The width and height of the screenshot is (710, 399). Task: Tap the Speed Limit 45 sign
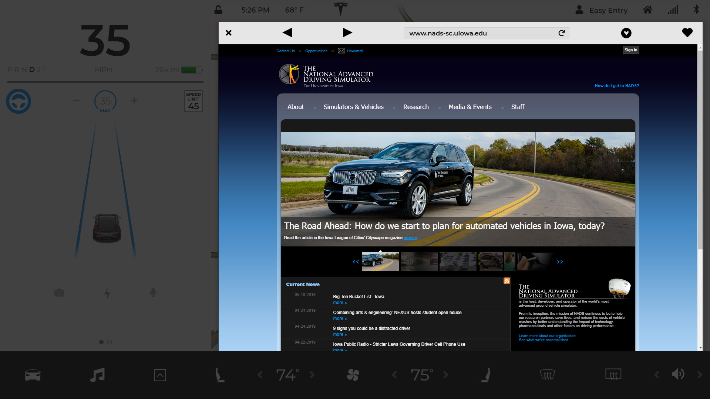[194, 101]
